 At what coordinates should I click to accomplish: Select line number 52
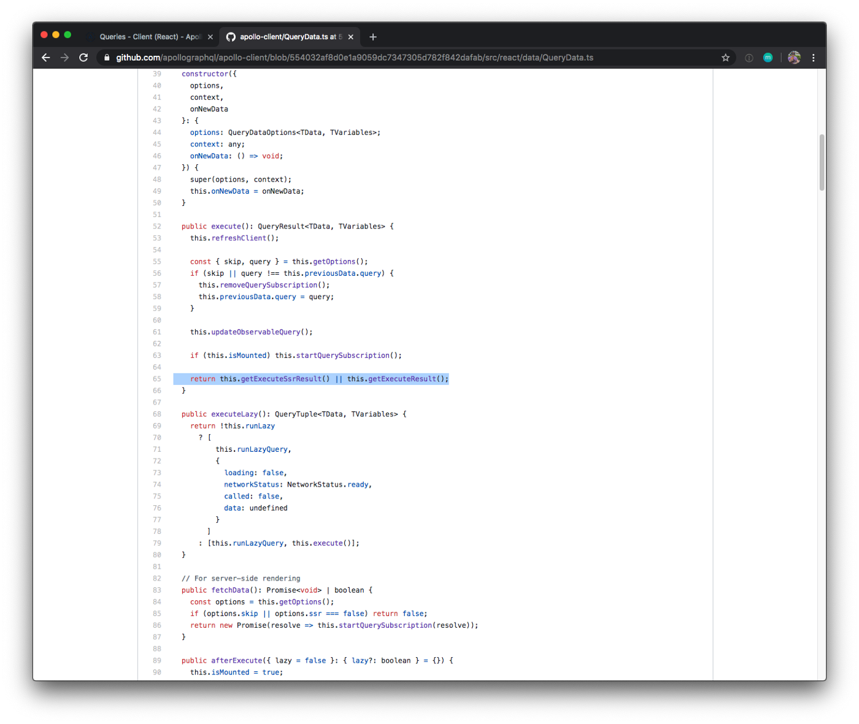157,226
